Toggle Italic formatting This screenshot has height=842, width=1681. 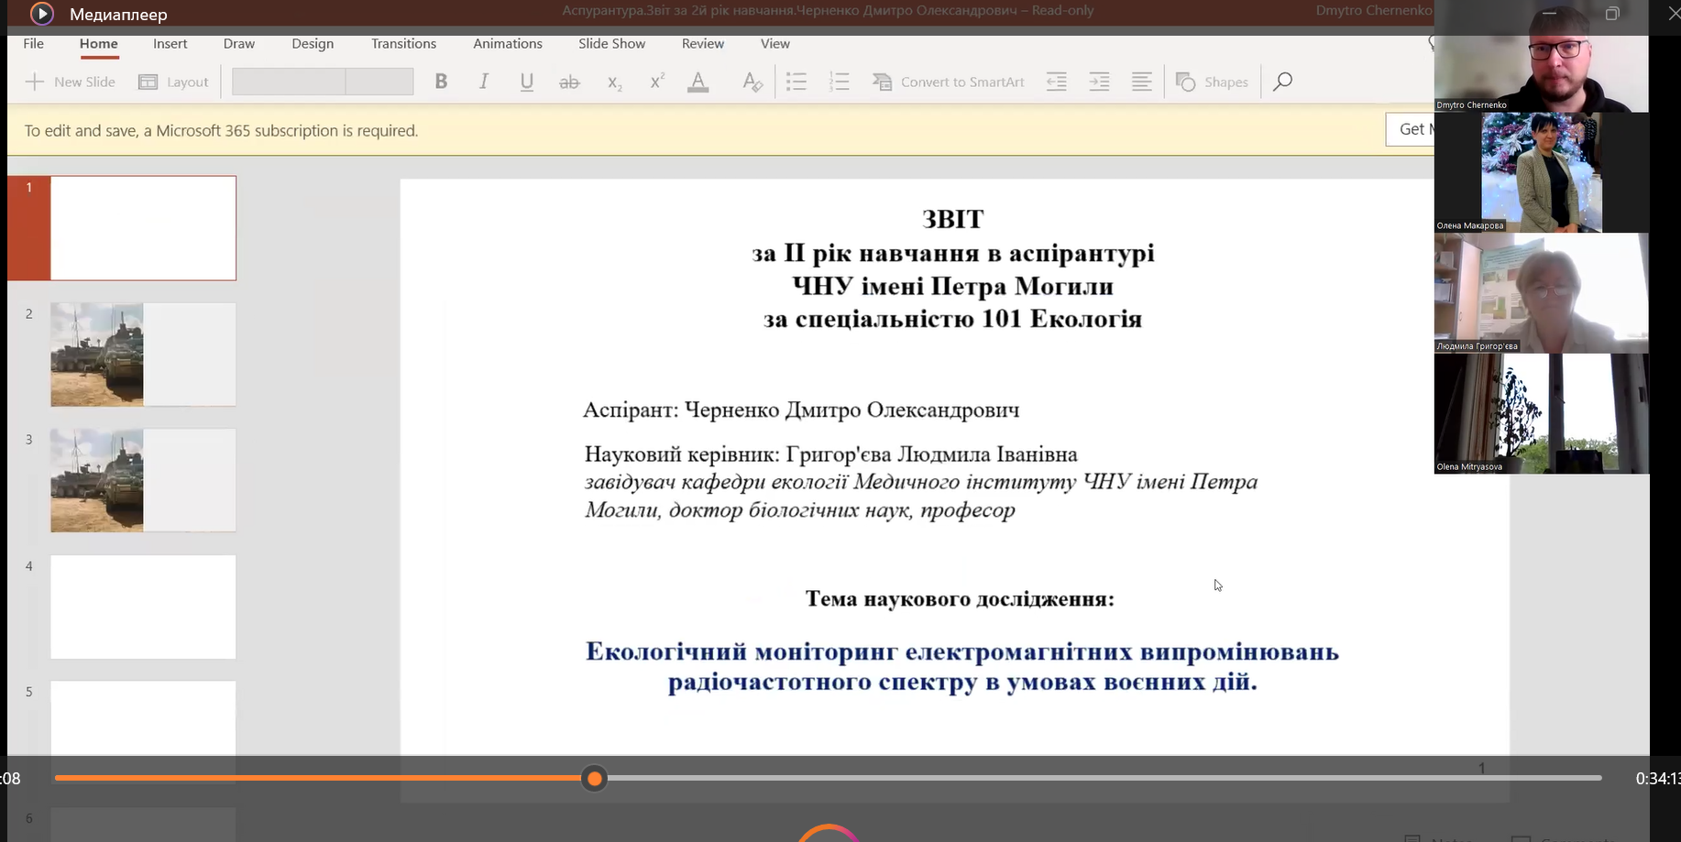tap(483, 82)
